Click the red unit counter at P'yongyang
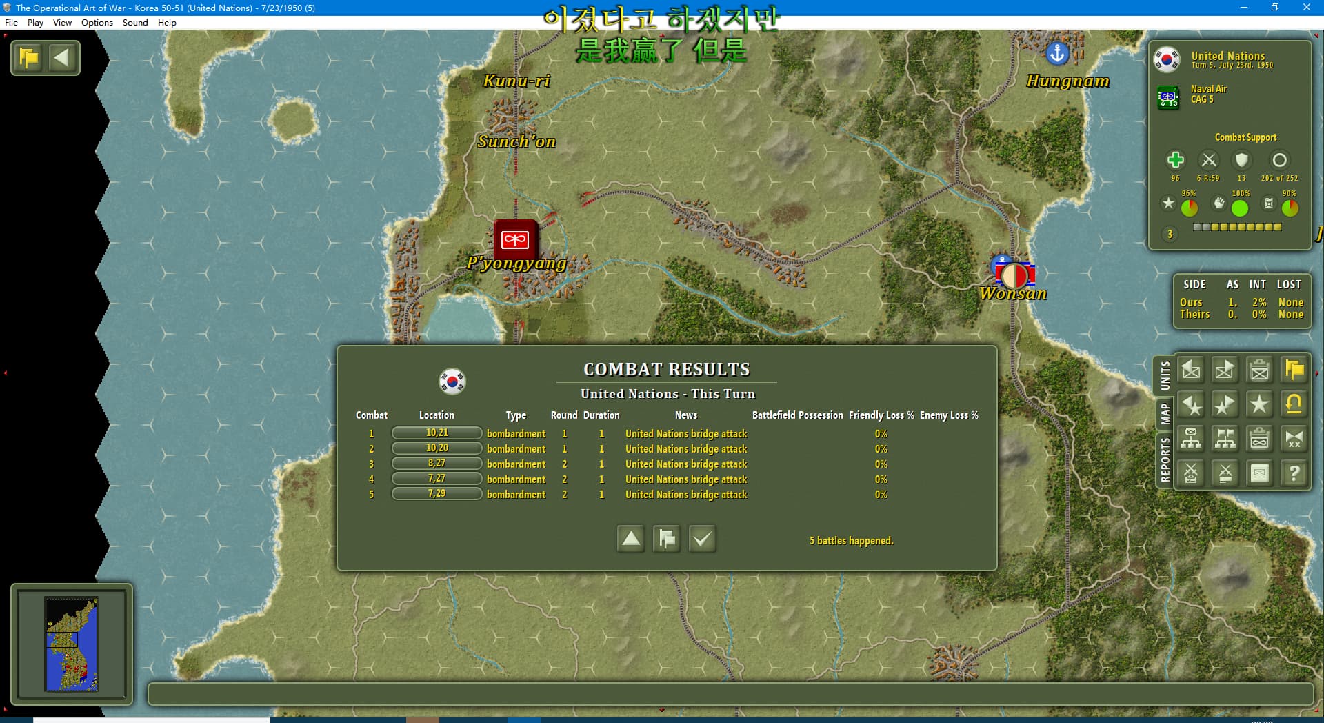1324x723 pixels. point(515,239)
